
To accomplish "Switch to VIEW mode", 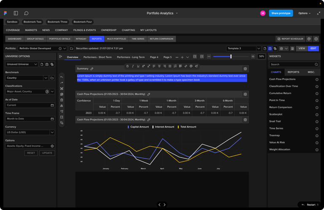I will point(302,48).
